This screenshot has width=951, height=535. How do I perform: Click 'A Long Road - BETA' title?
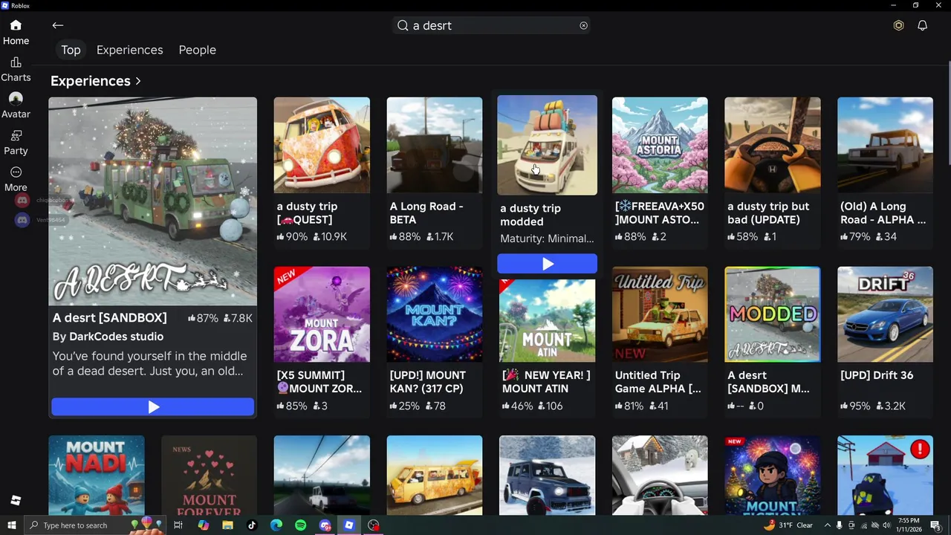426,213
